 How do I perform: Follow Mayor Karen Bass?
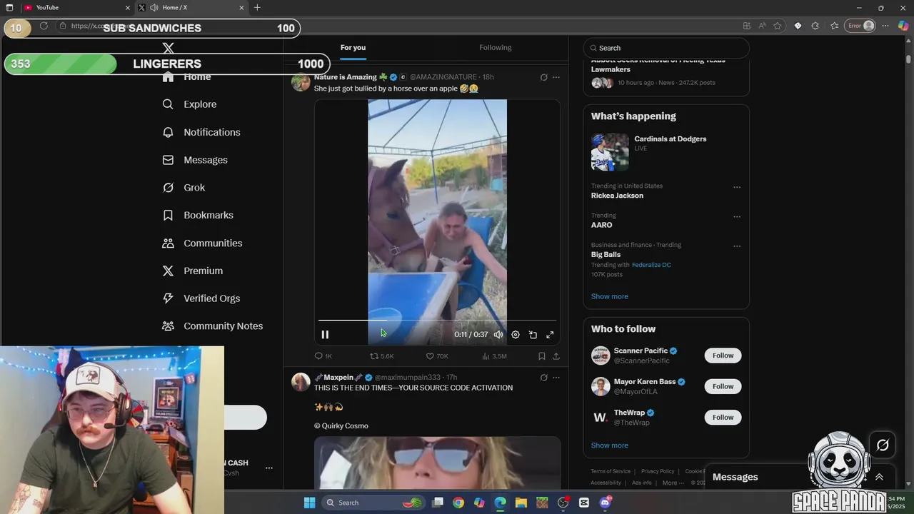(x=723, y=386)
